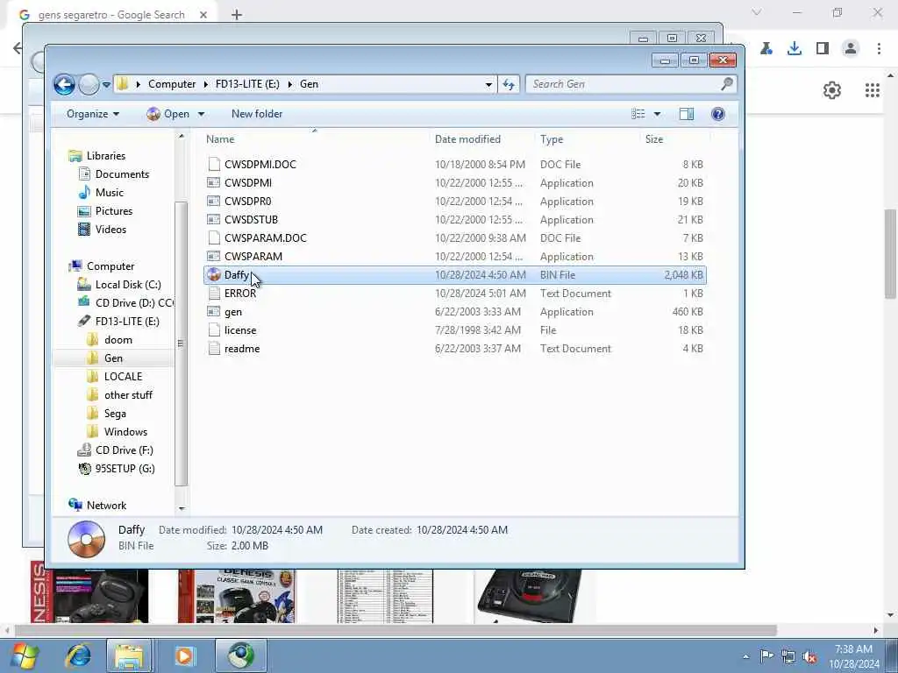Select the CWSDPMI.DOC file icon
The image size is (898, 673).
214,164
